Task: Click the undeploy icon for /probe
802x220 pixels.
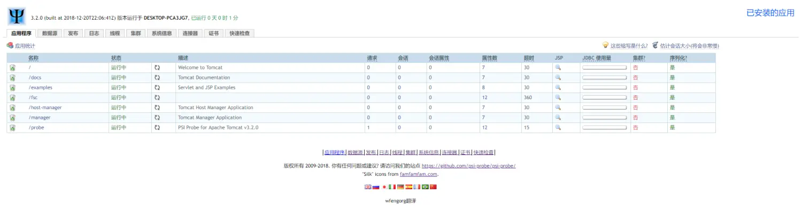Action: [x=12, y=128]
